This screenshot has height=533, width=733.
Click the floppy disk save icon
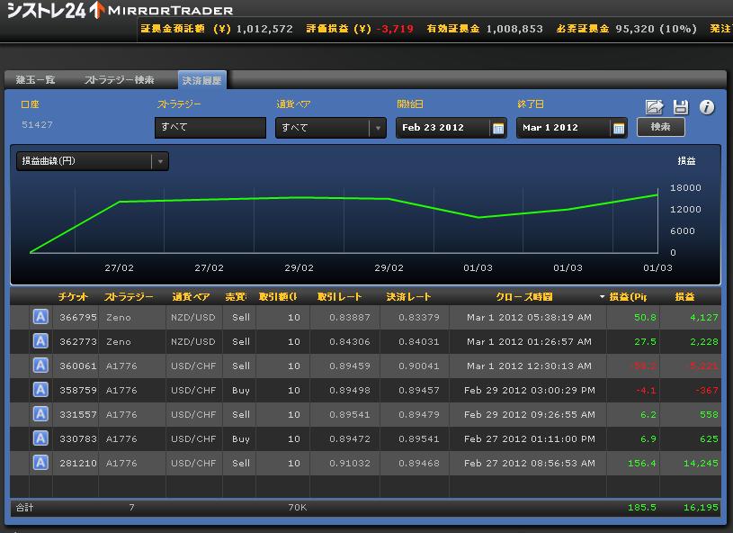[x=681, y=107]
